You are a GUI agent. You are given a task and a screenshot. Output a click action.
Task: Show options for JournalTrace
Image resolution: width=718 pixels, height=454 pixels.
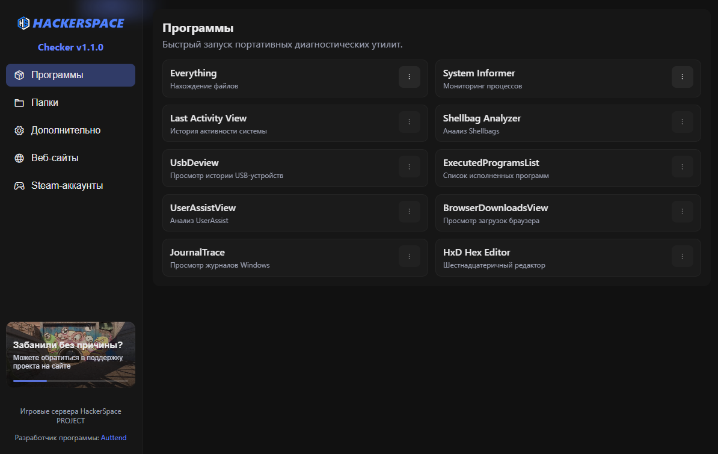[x=410, y=256]
